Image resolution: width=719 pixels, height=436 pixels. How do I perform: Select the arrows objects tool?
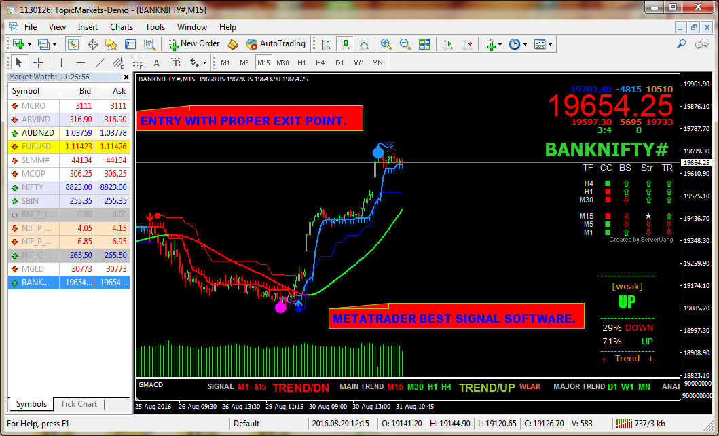tap(195, 62)
